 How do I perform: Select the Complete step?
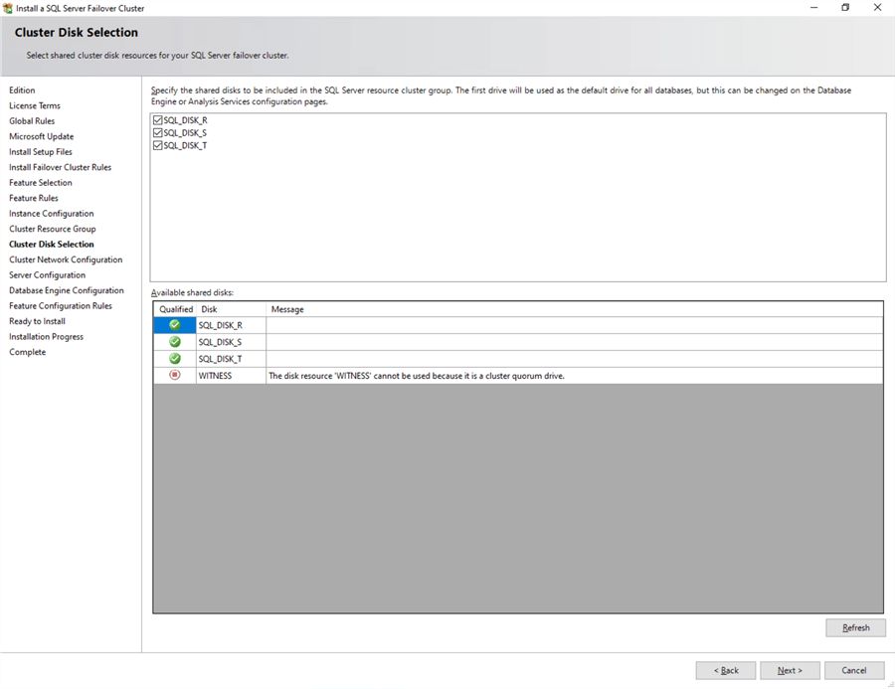pyautogui.click(x=28, y=352)
